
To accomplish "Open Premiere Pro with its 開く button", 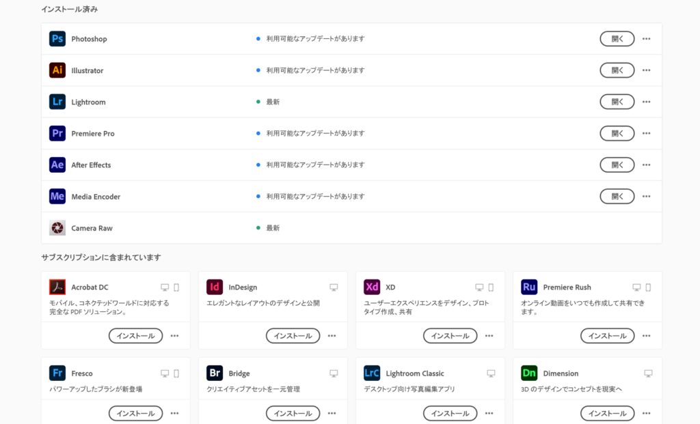I will [x=617, y=133].
